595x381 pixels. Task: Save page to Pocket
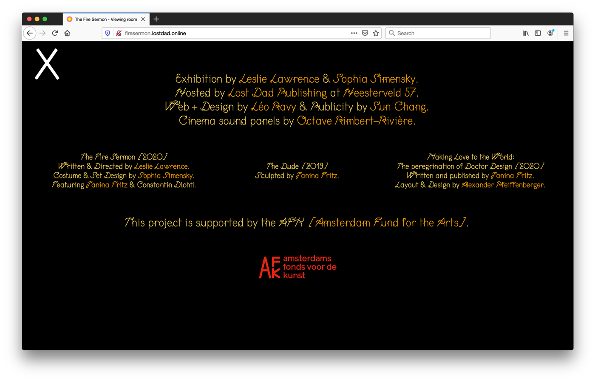(x=365, y=33)
